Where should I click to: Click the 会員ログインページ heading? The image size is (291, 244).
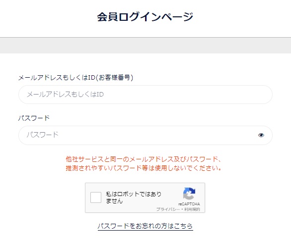(145, 17)
